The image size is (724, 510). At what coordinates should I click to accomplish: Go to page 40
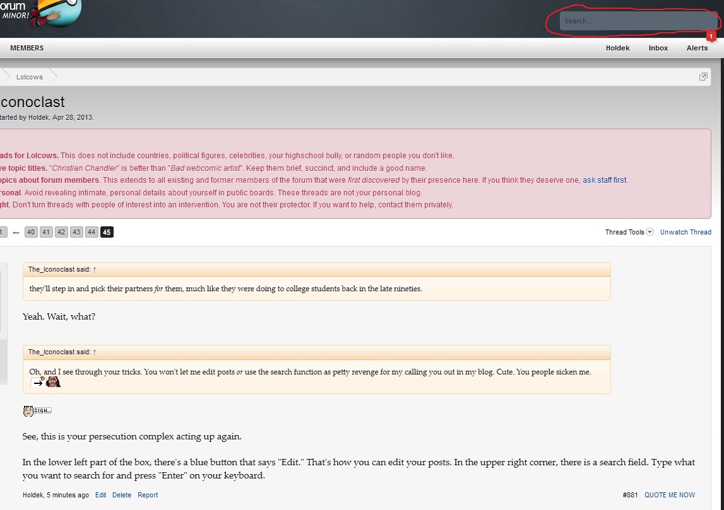pyautogui.click(x=30, y=232)
